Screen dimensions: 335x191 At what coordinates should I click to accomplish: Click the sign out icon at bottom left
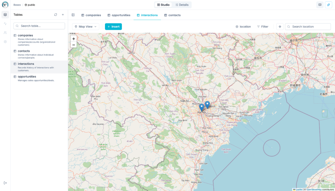coord(5,183)
